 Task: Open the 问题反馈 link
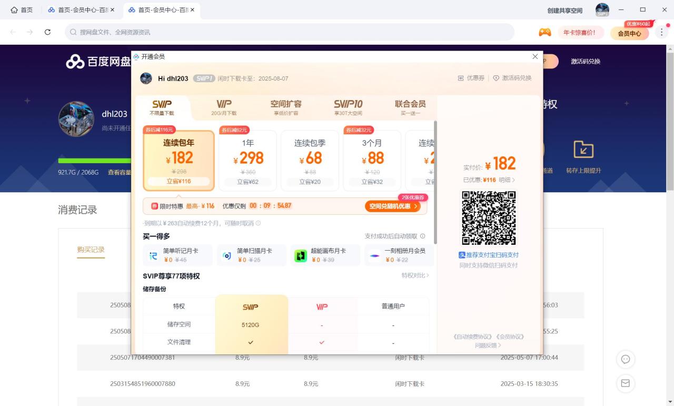[x=488, y=345]
